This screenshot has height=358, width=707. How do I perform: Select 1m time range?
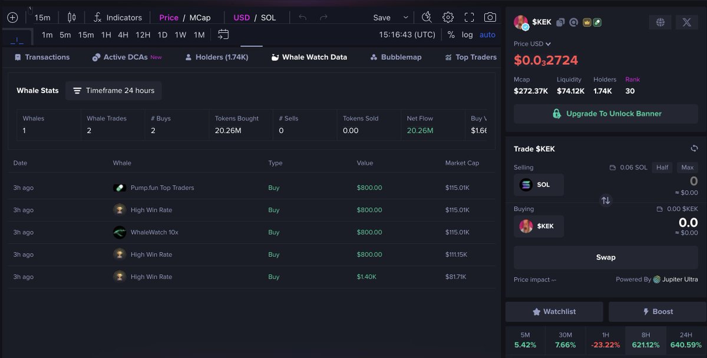pyautogui.click(x=47, y=35)
